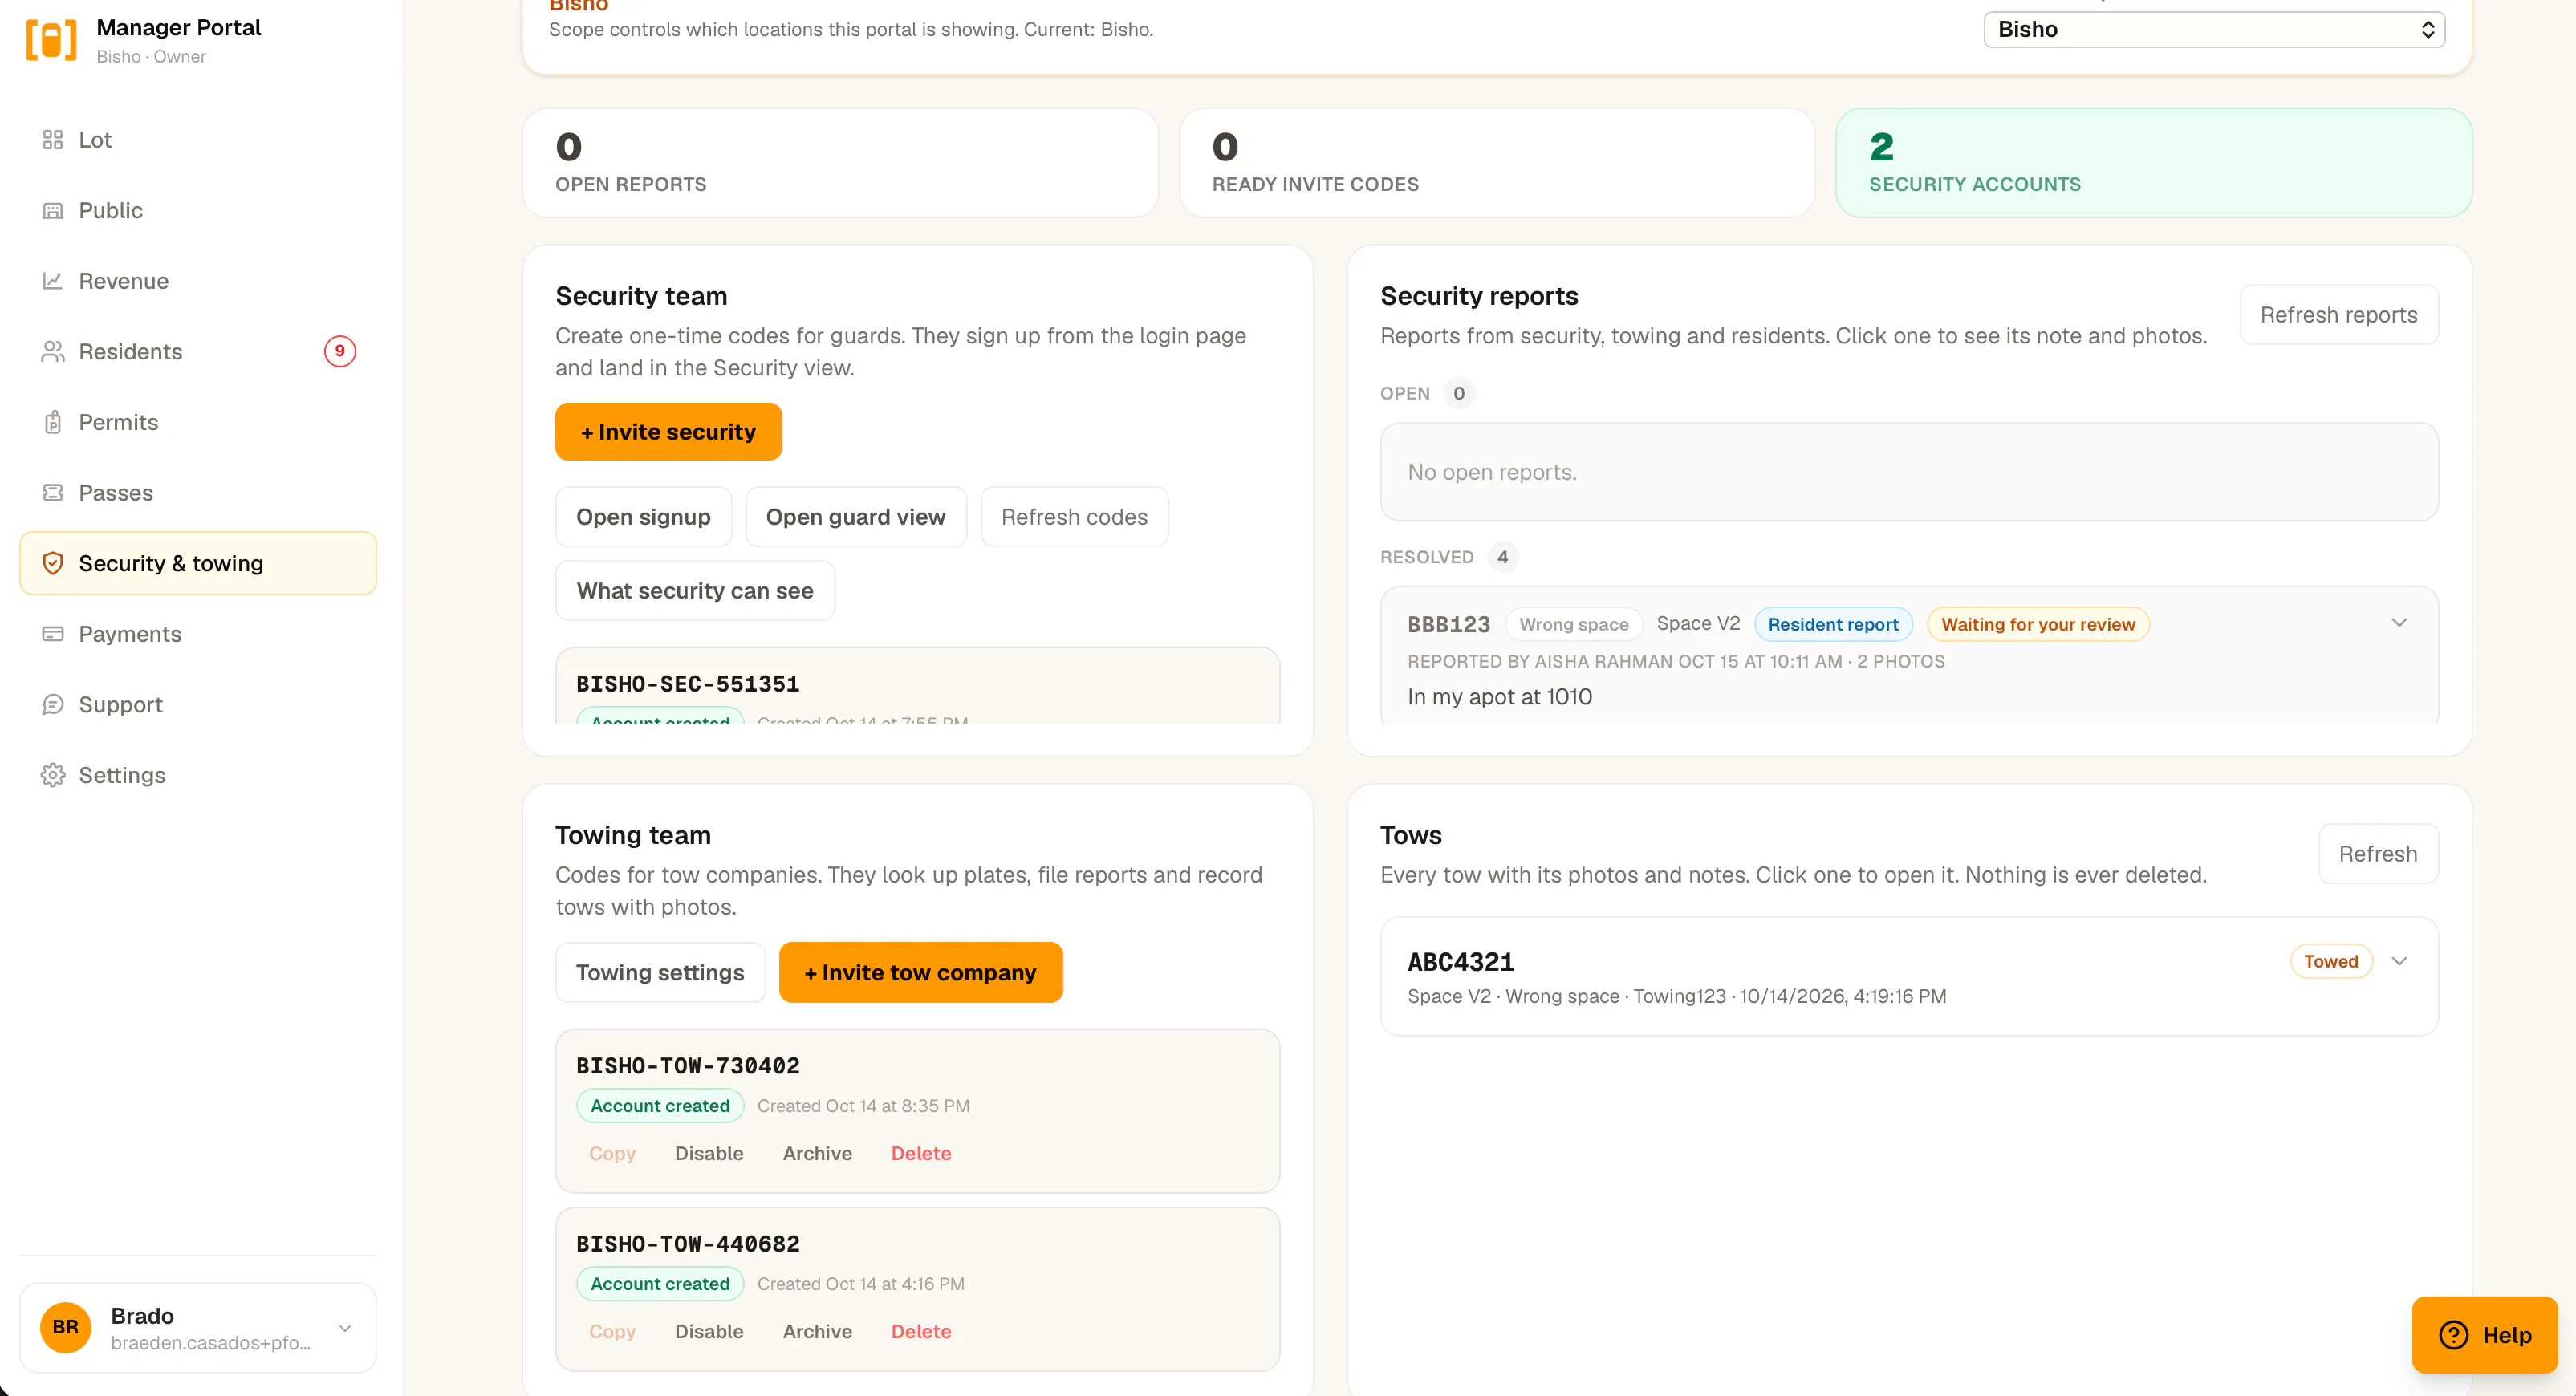Click the Public building icon
Viewport: 2576px width, 1396px height.
pyautogui.click(x=53, y=211)
